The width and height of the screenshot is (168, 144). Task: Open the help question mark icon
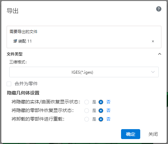pyautogui.click(x=159, y=9)
